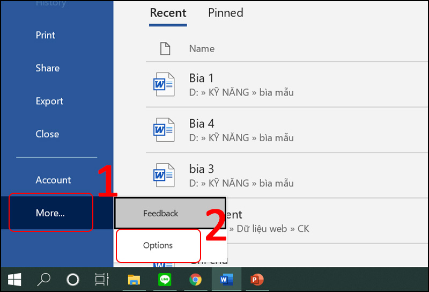Select Options from the popup menu
The height and width of the screenshot is (292, 429).
[x=158, y=245]
